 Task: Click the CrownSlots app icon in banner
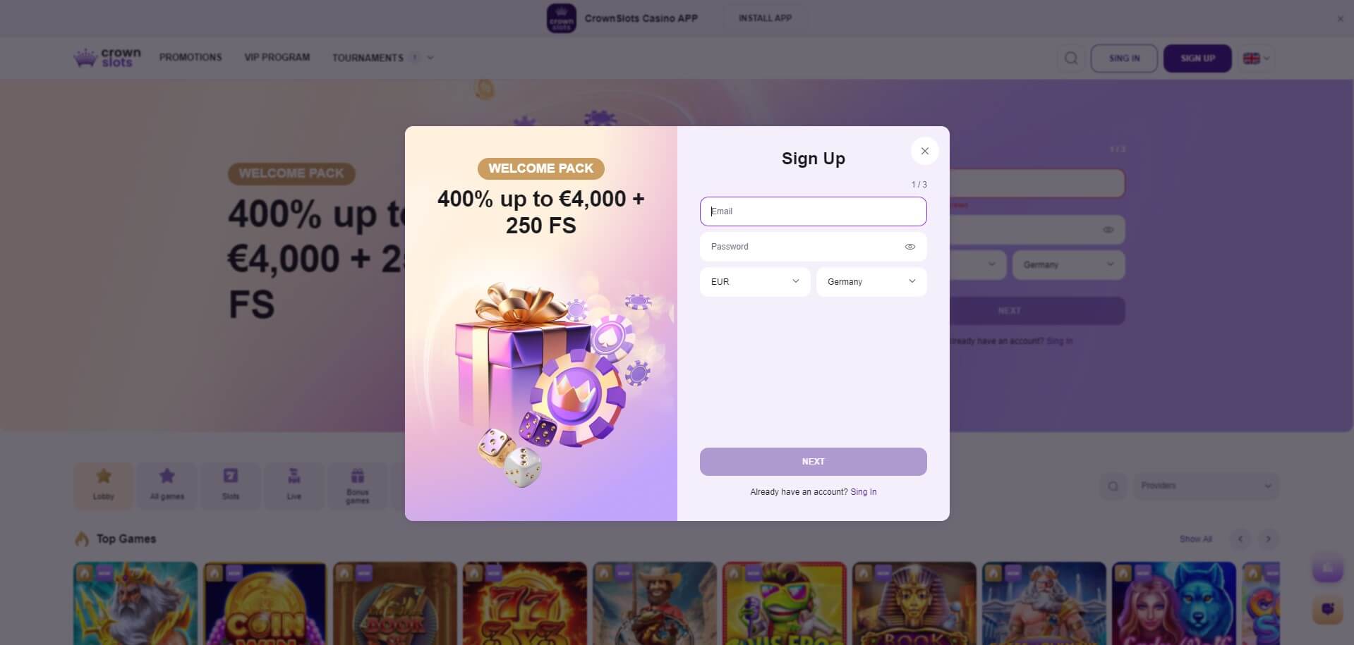(561, 18)
